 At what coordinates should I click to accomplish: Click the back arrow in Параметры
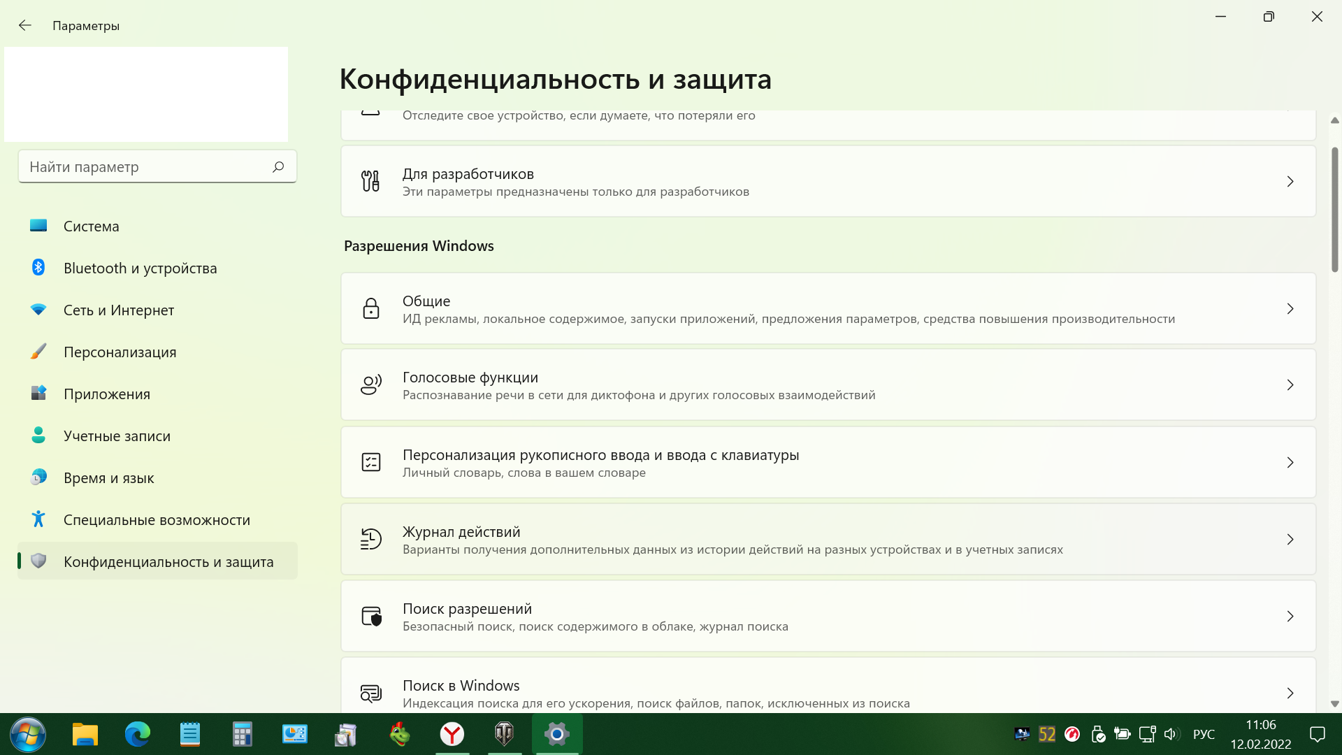[25, 26]
